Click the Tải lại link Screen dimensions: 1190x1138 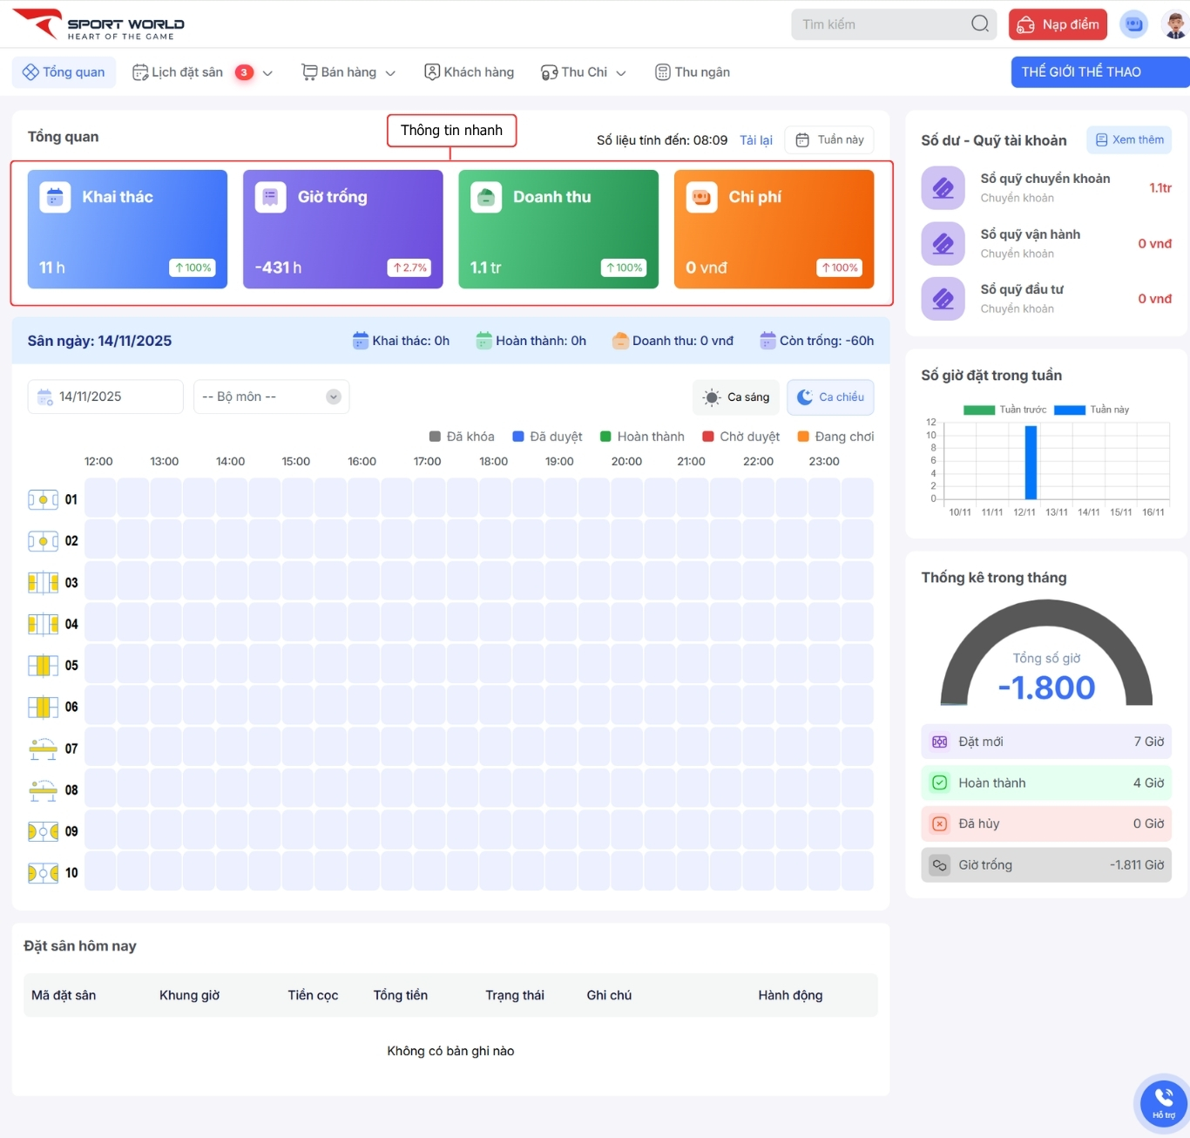coord(755,140)
